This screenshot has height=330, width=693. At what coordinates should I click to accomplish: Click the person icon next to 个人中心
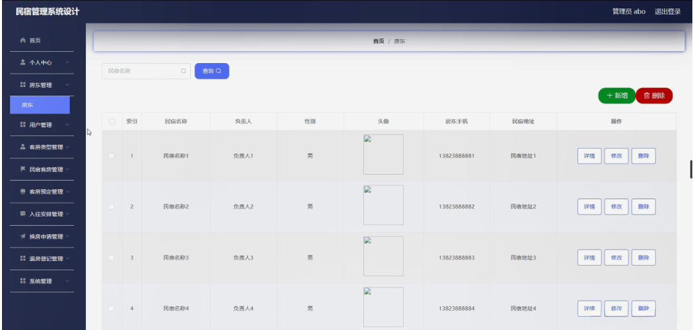[x=23, y=62]
